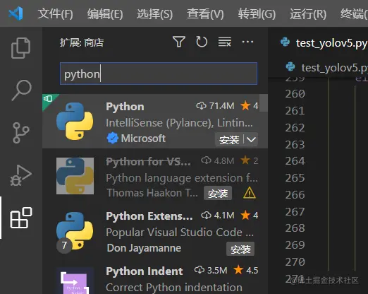Image resolution: width=368 pixels, height=294 pixels.
Task: Click the Thomas Haakon T... publisher name
Action: 152,193
